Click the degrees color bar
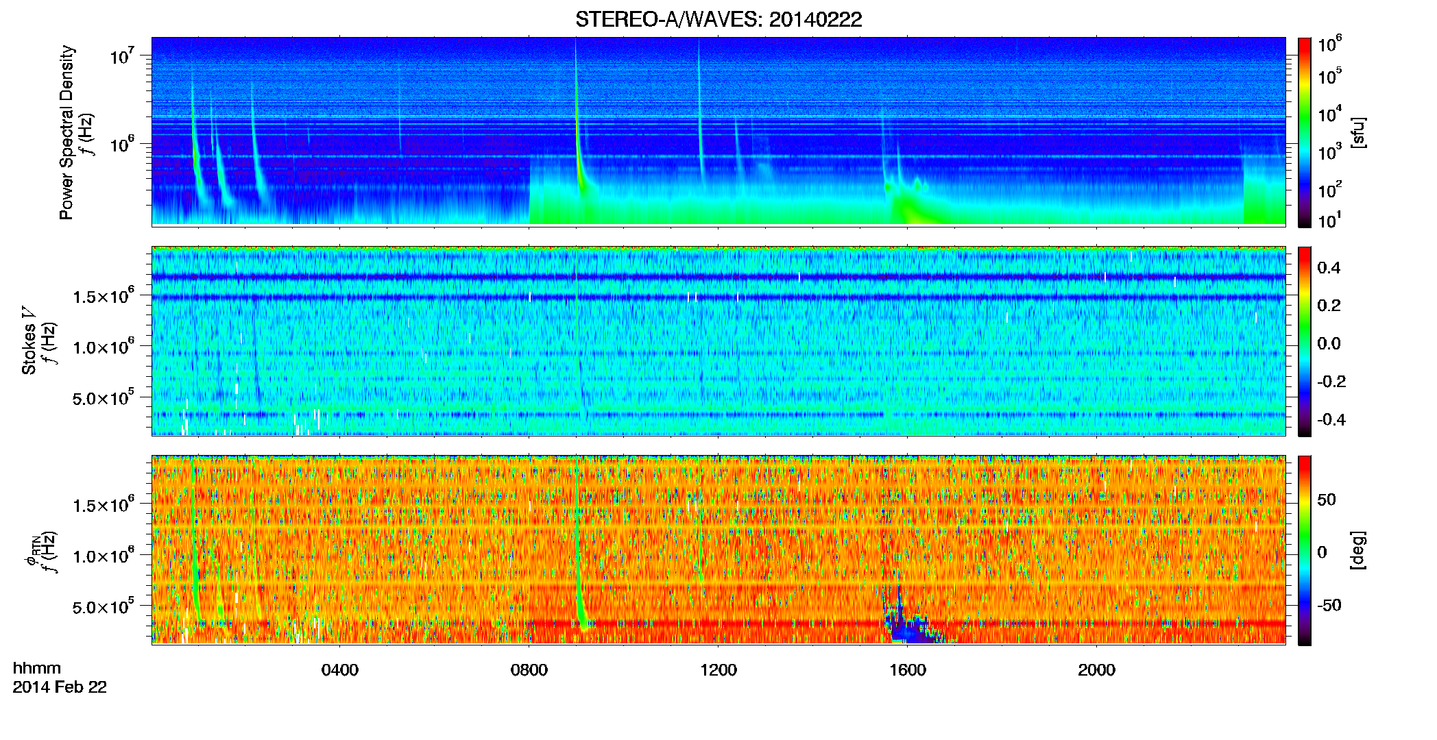 (x=1305, y=550)
